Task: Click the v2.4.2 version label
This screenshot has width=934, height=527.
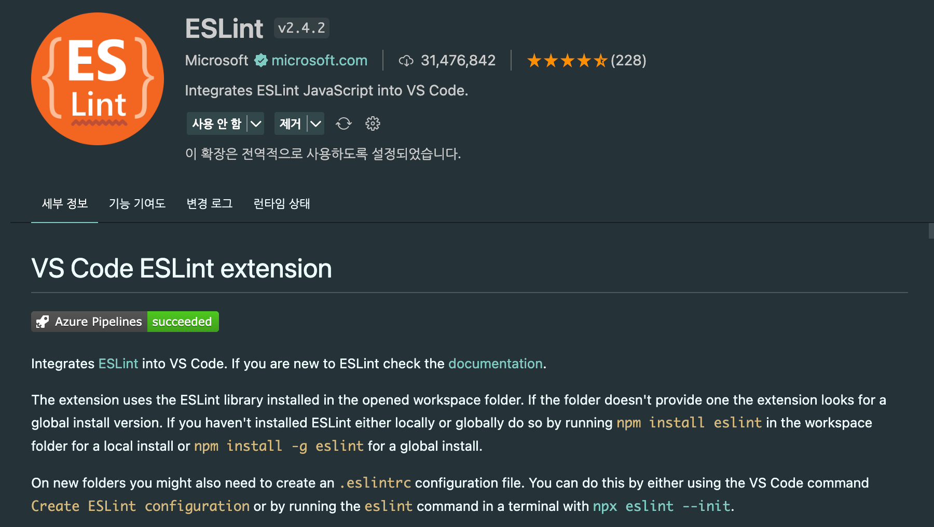Action: click(301, 28)
